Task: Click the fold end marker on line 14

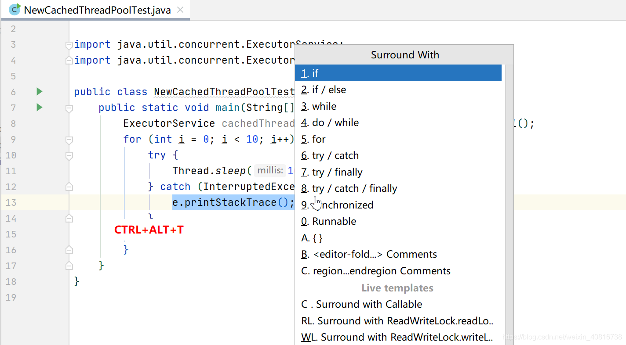Action: (69, 218)
